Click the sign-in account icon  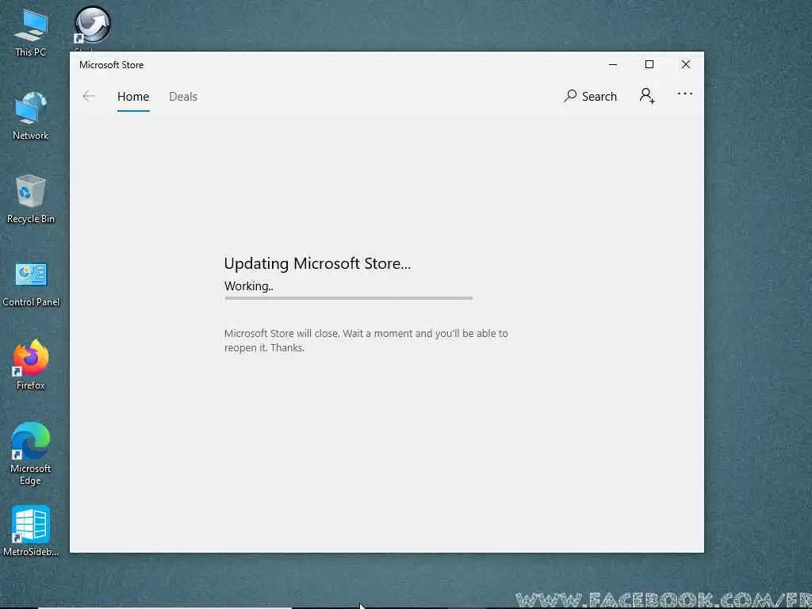(647, 95)
